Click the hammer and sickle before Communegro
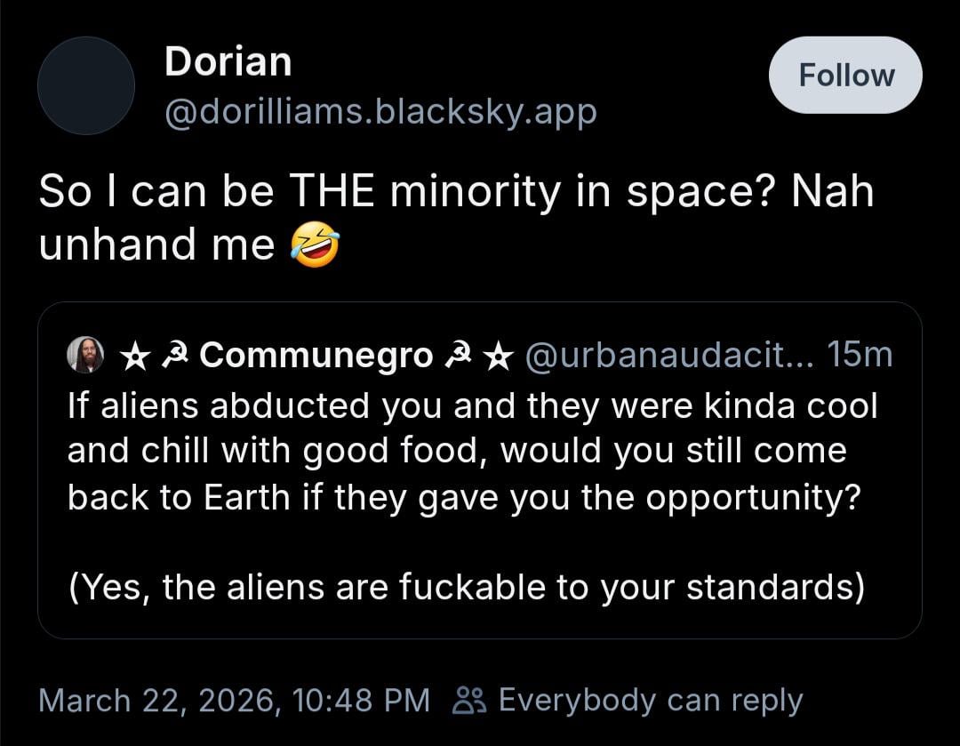 (x=173, y=356)
